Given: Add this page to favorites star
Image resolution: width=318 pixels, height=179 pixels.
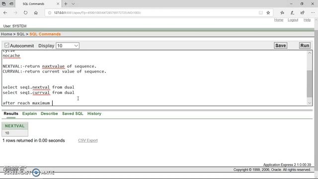Looking at the screenshot, I should 268,13.
